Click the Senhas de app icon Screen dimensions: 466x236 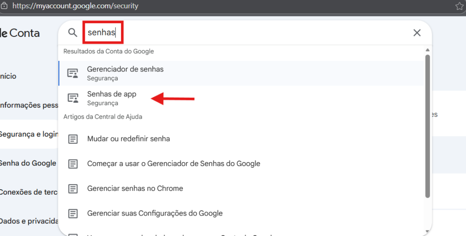73,98
